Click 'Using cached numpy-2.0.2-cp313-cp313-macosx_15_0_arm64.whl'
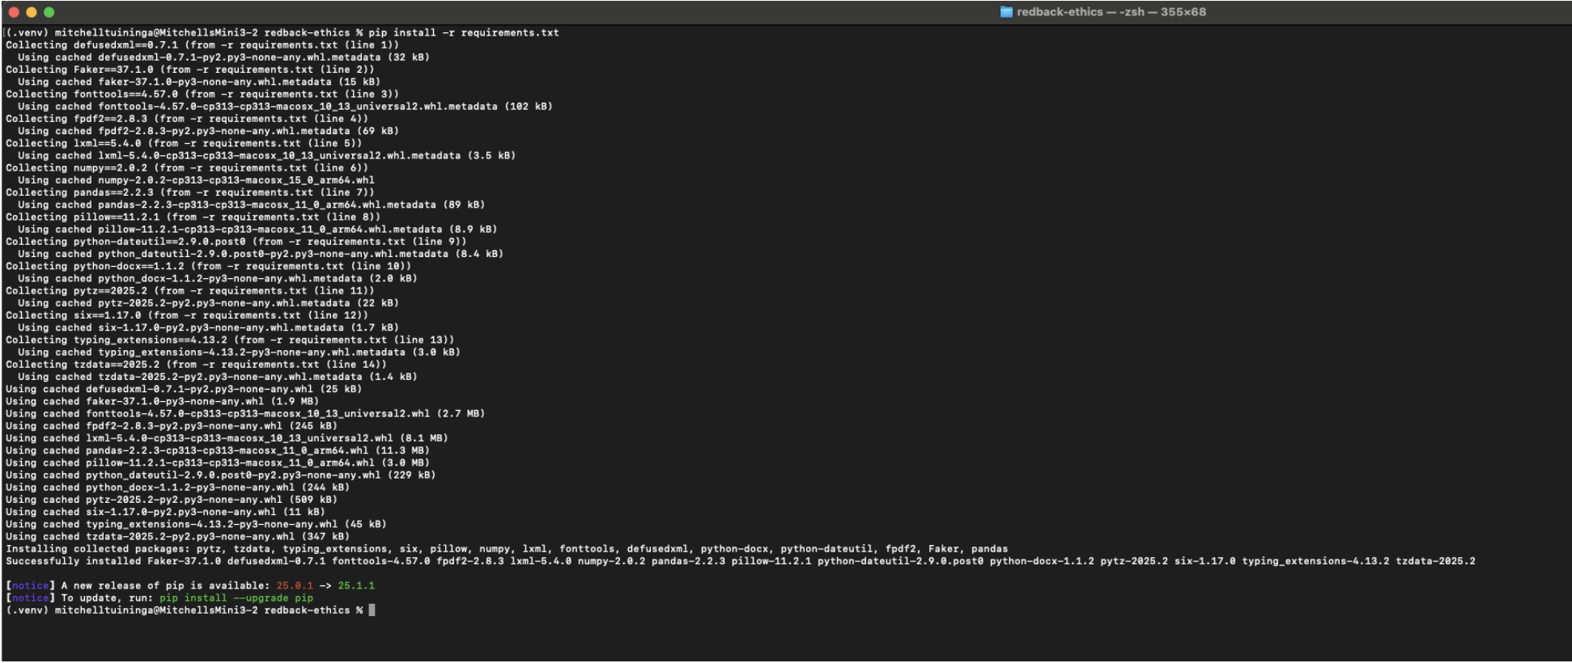The image size is (1572, 663). pyautogui.click(x=196, y=180)
